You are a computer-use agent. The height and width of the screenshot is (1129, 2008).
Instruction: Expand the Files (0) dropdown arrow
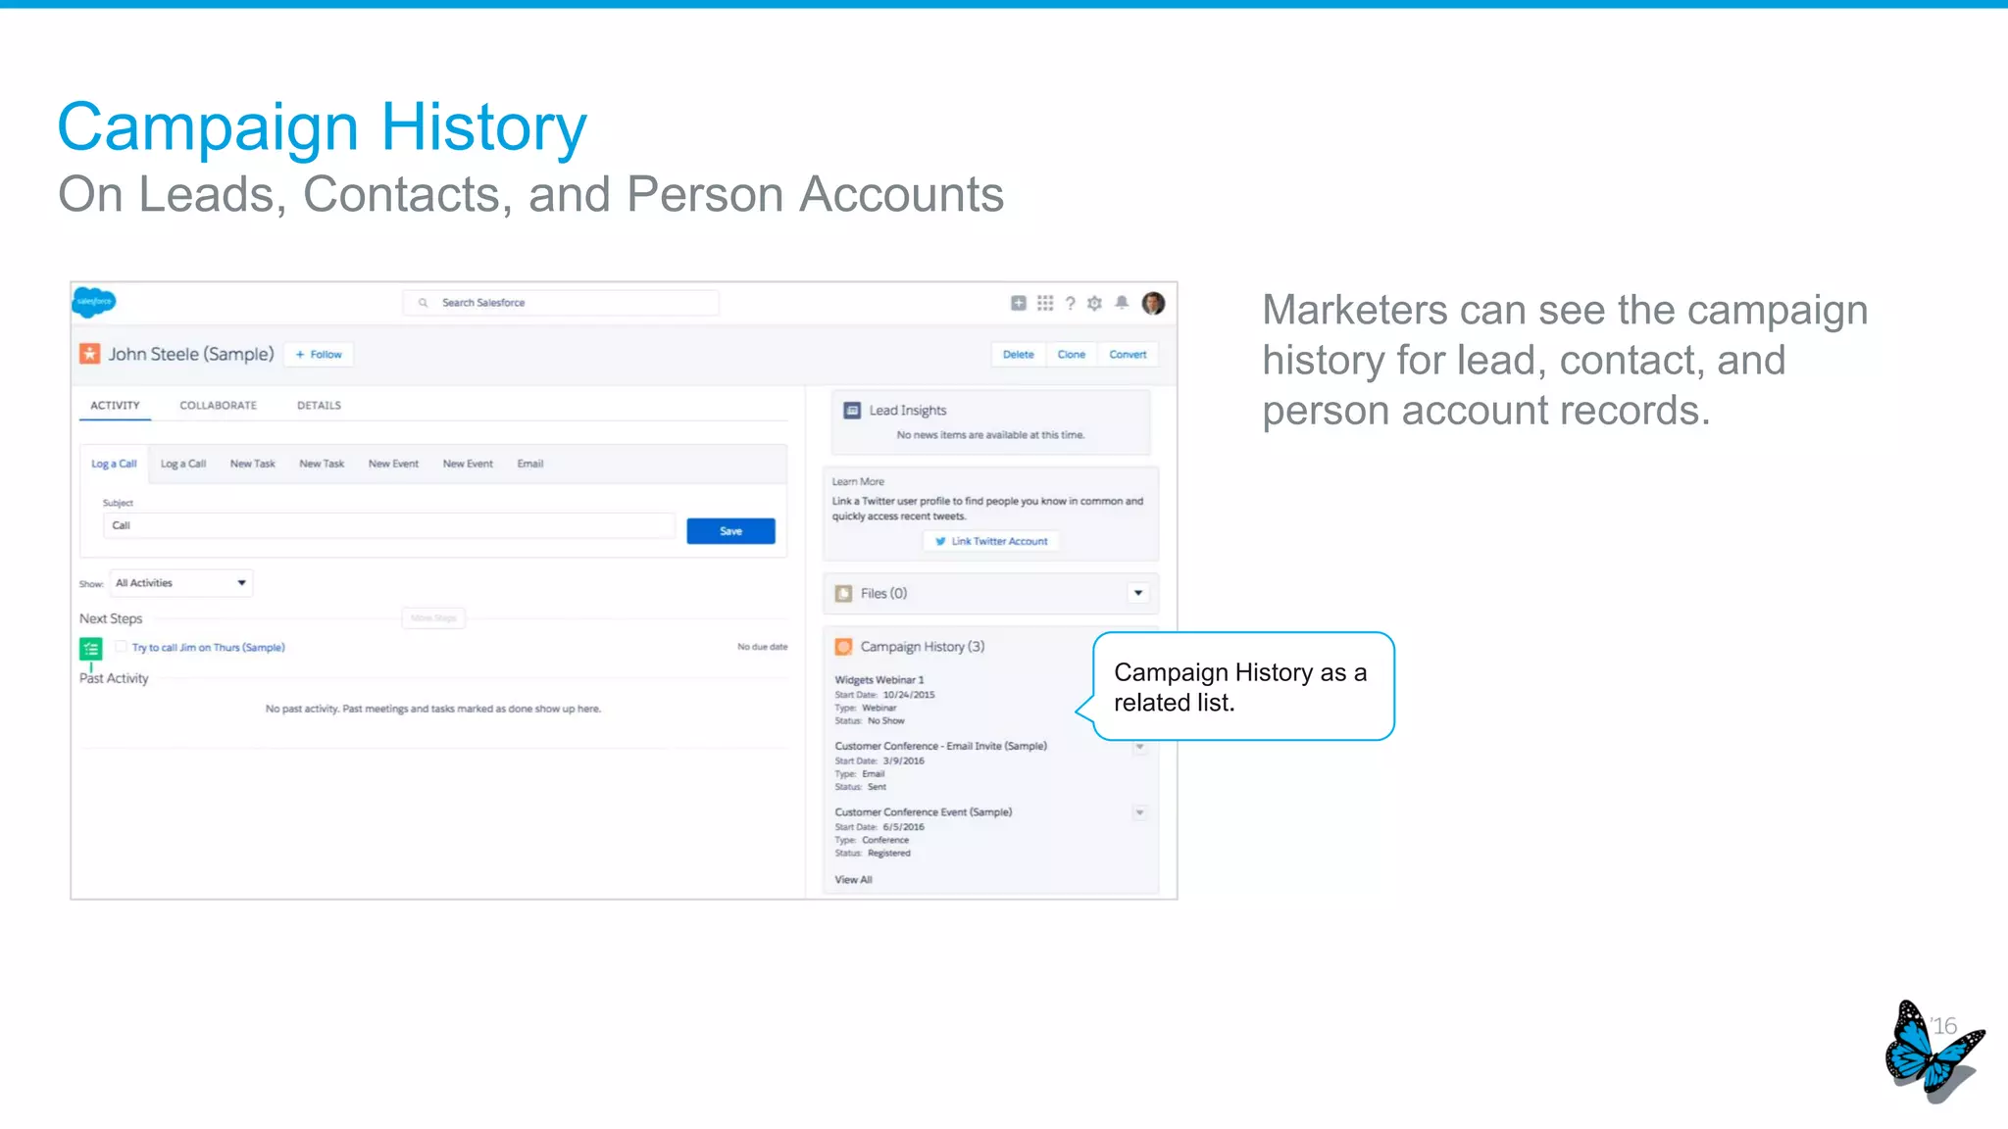coord(1138,593)
